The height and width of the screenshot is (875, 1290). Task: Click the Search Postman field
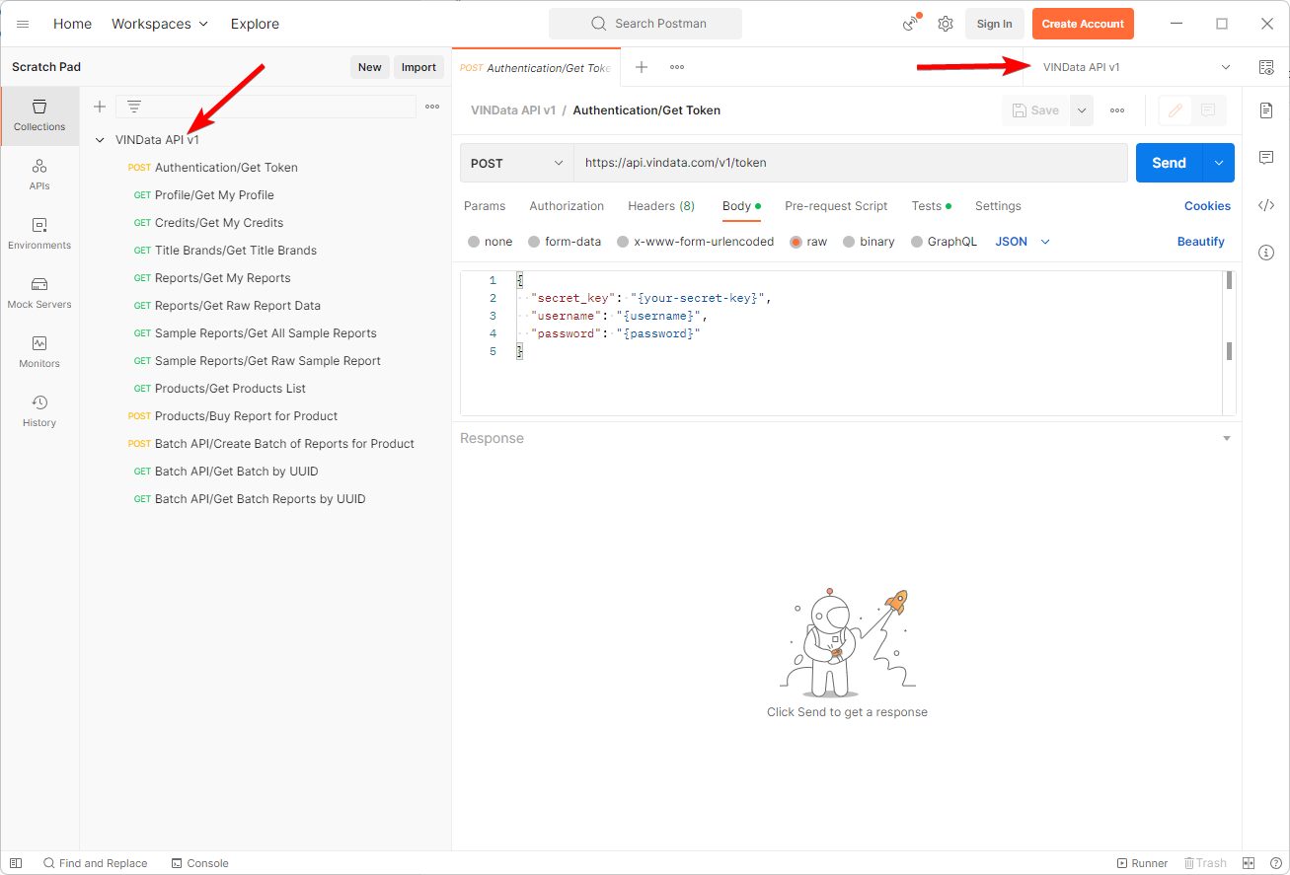[645, 24]
